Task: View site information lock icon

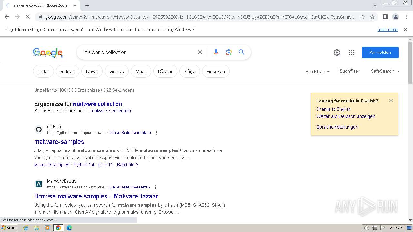Action: click(40, 17)
